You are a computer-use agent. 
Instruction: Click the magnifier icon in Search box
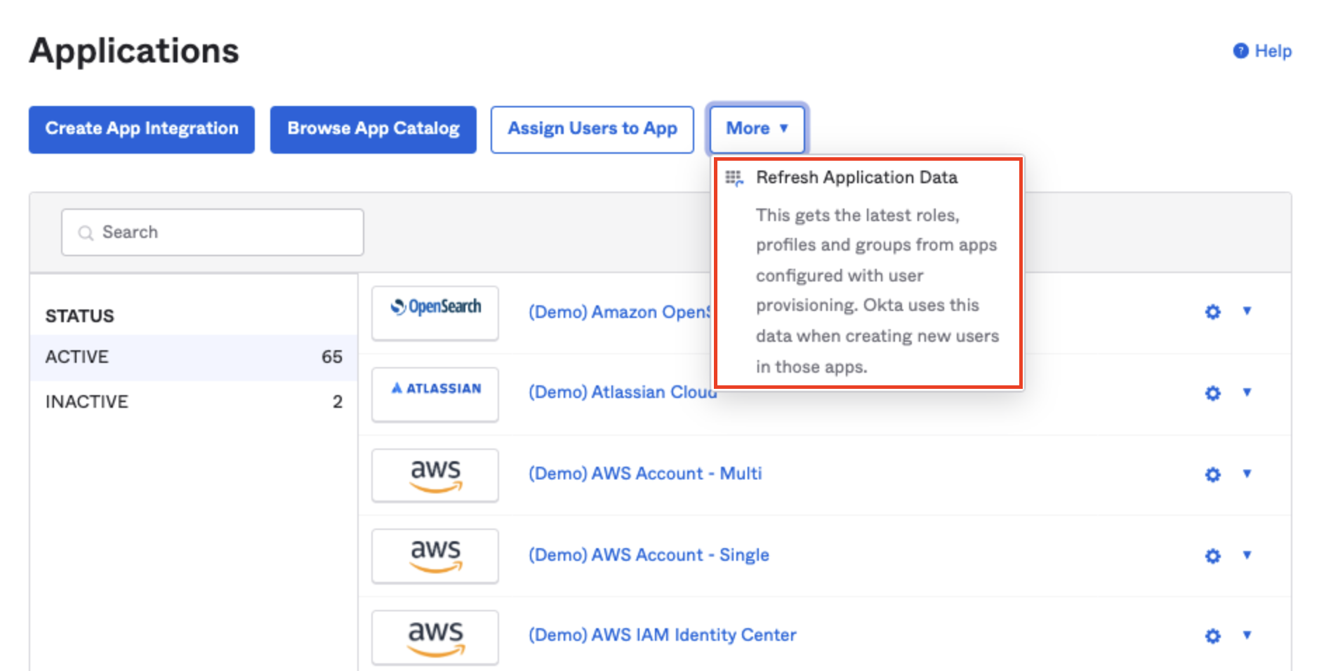pos(86,233)
